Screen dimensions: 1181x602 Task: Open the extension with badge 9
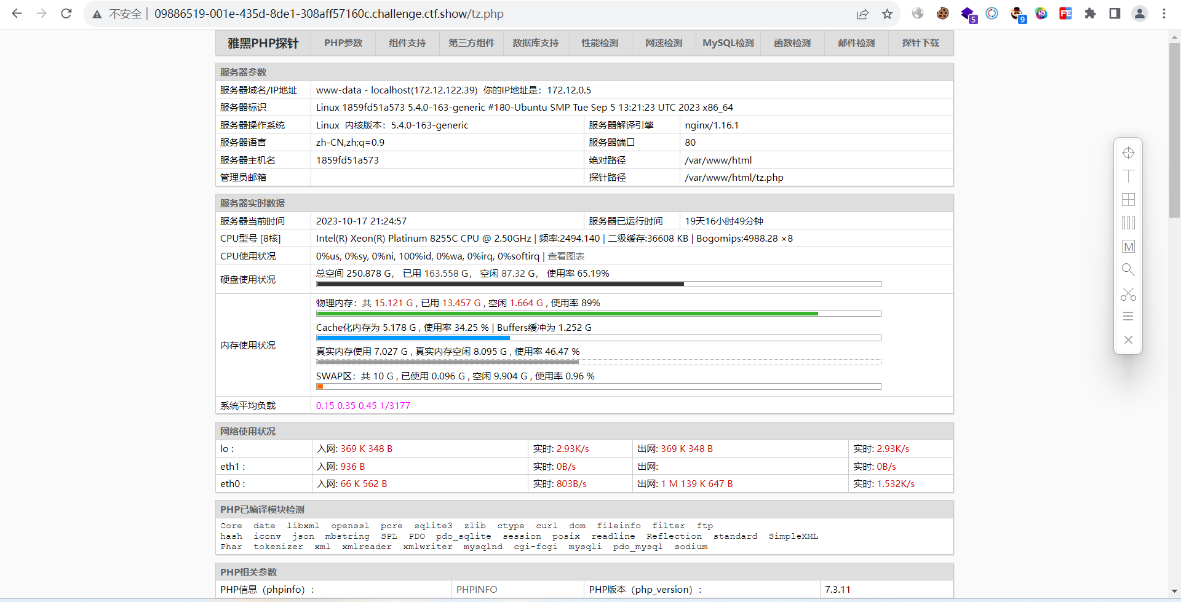point(1017,14)
